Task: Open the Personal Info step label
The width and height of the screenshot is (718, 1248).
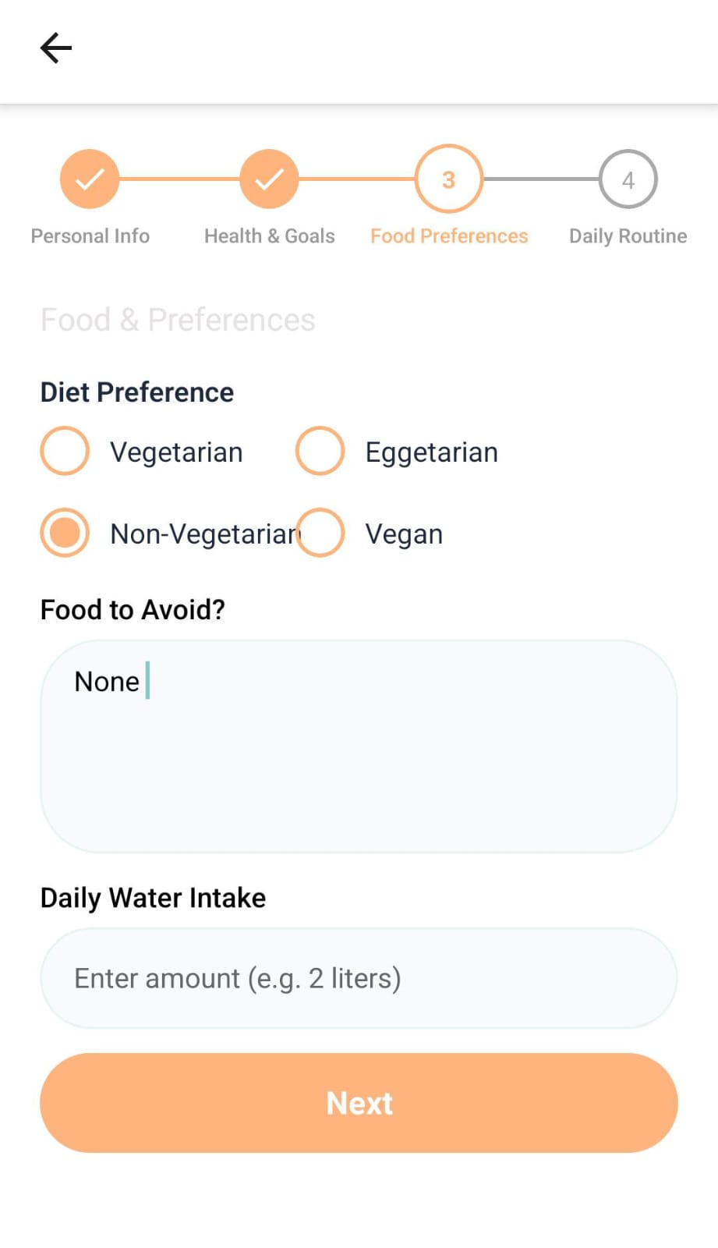Action: point(90,236)
